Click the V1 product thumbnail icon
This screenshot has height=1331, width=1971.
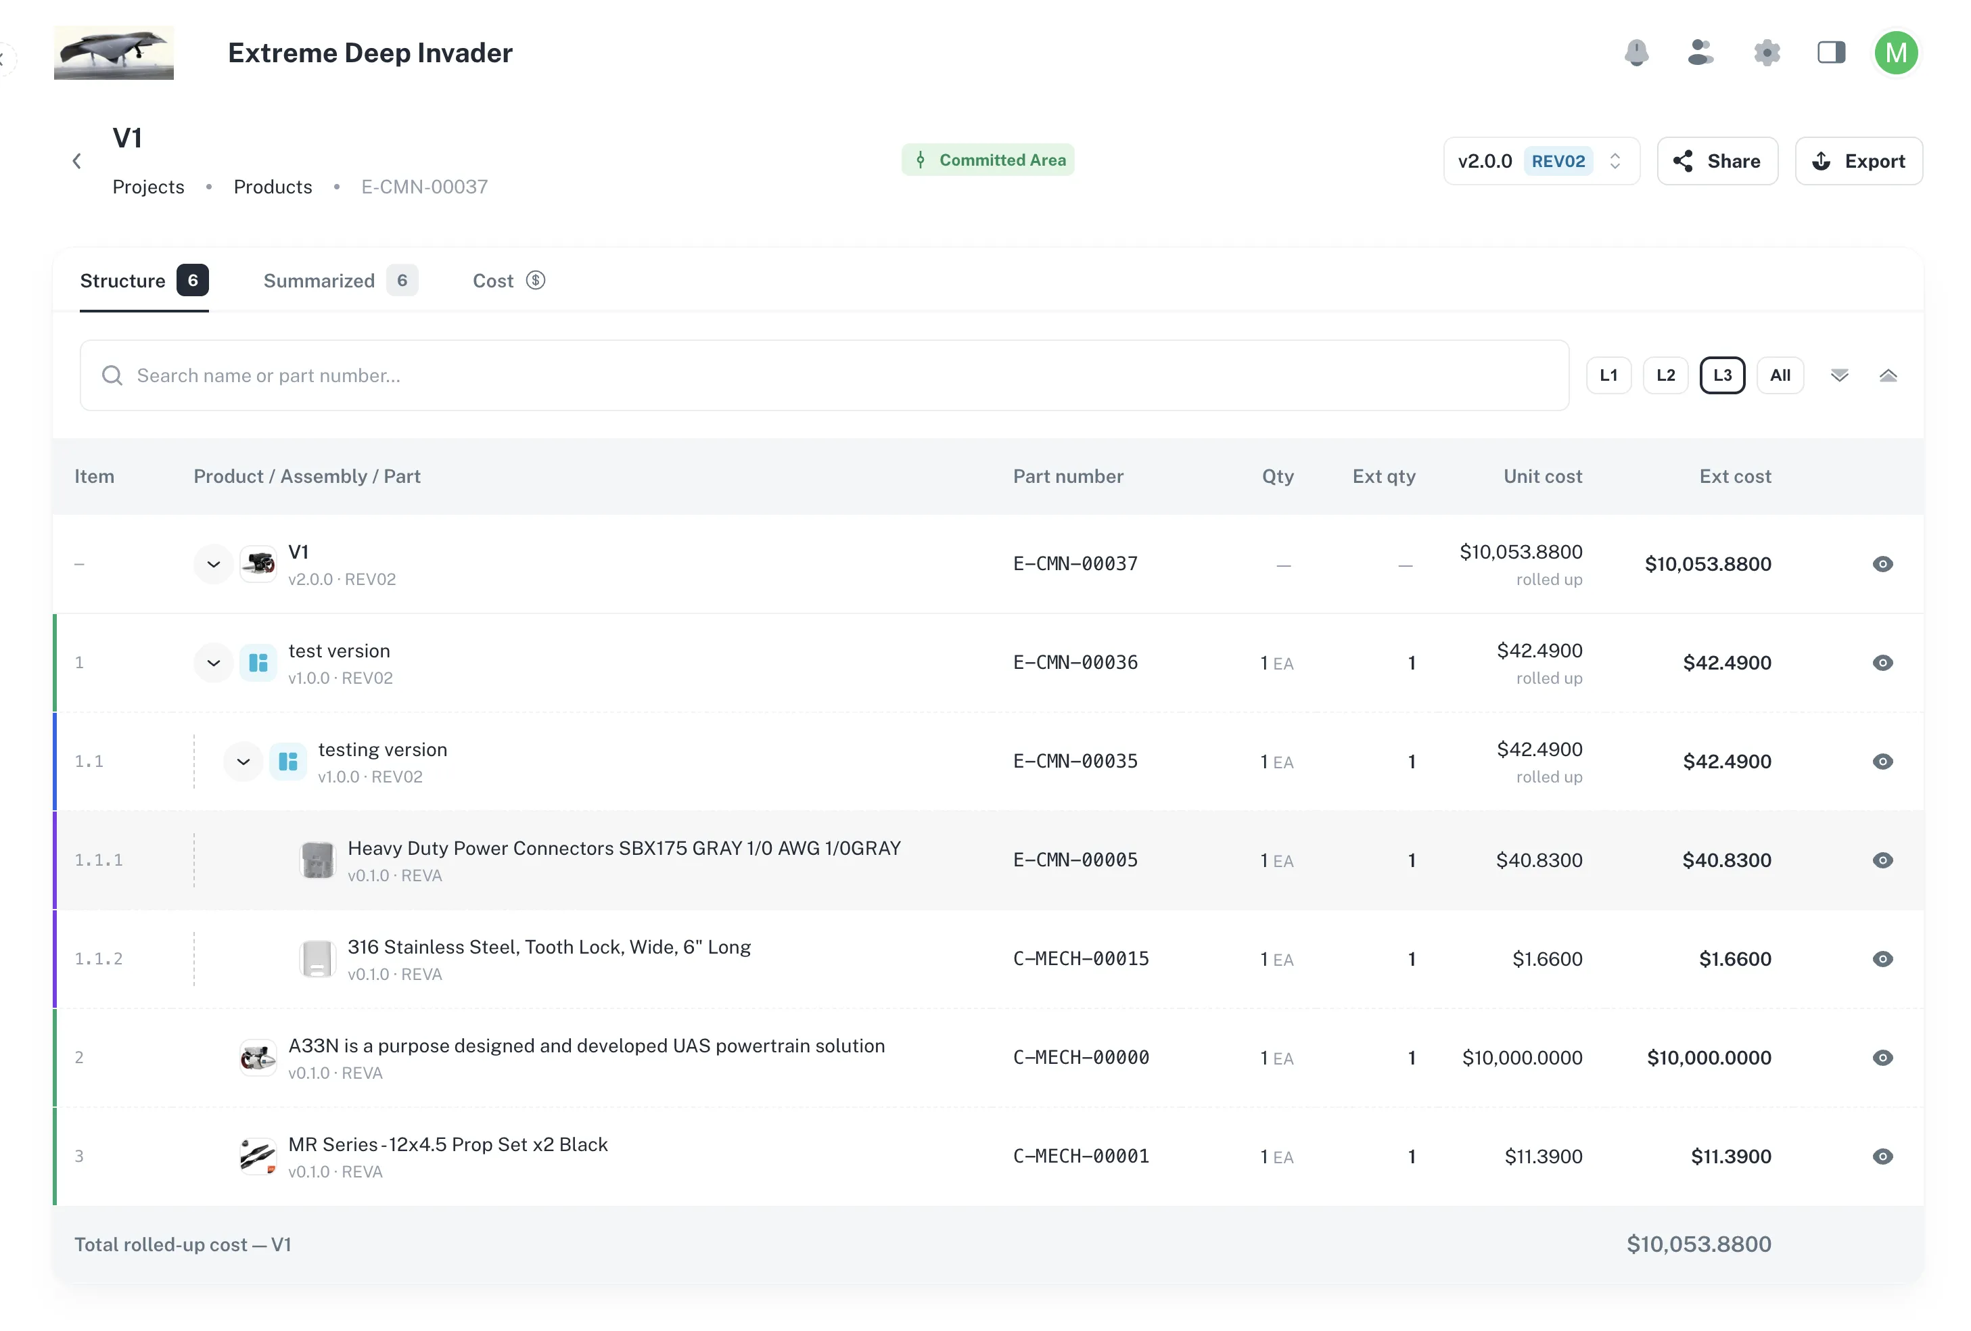pos(258,564)
